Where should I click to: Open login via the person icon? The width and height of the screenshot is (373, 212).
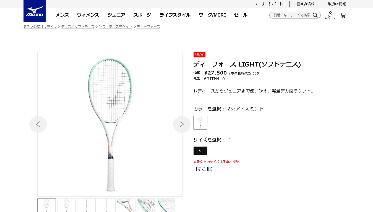tap(330, 14)
